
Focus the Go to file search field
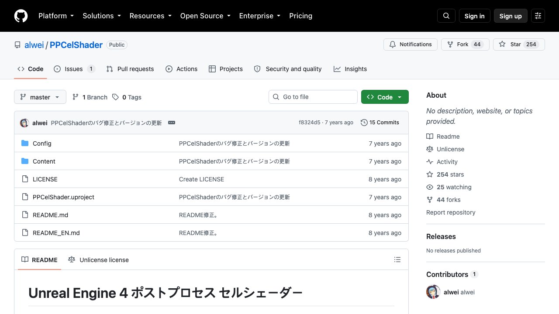click(313, 97)
